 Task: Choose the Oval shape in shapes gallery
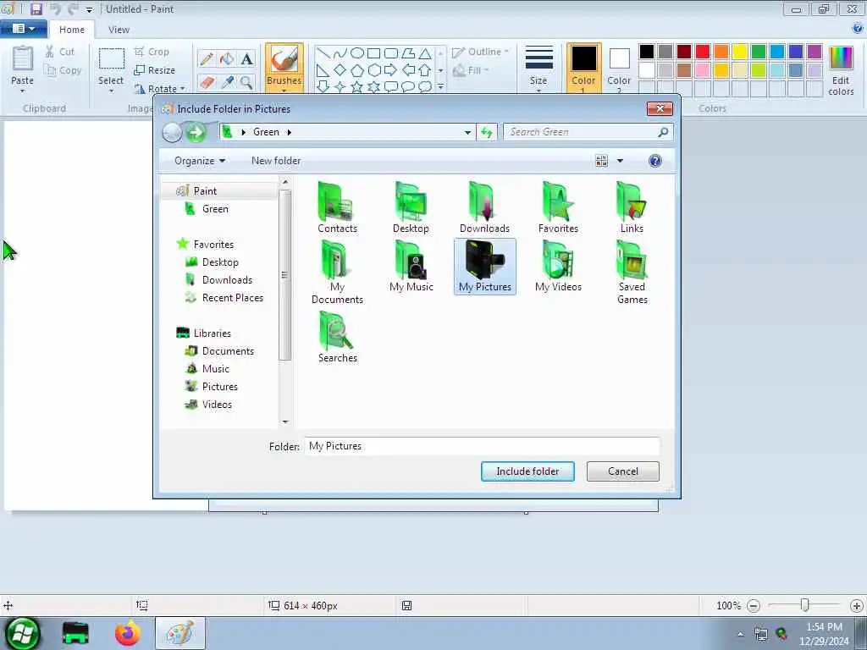(x=357, y=53)
